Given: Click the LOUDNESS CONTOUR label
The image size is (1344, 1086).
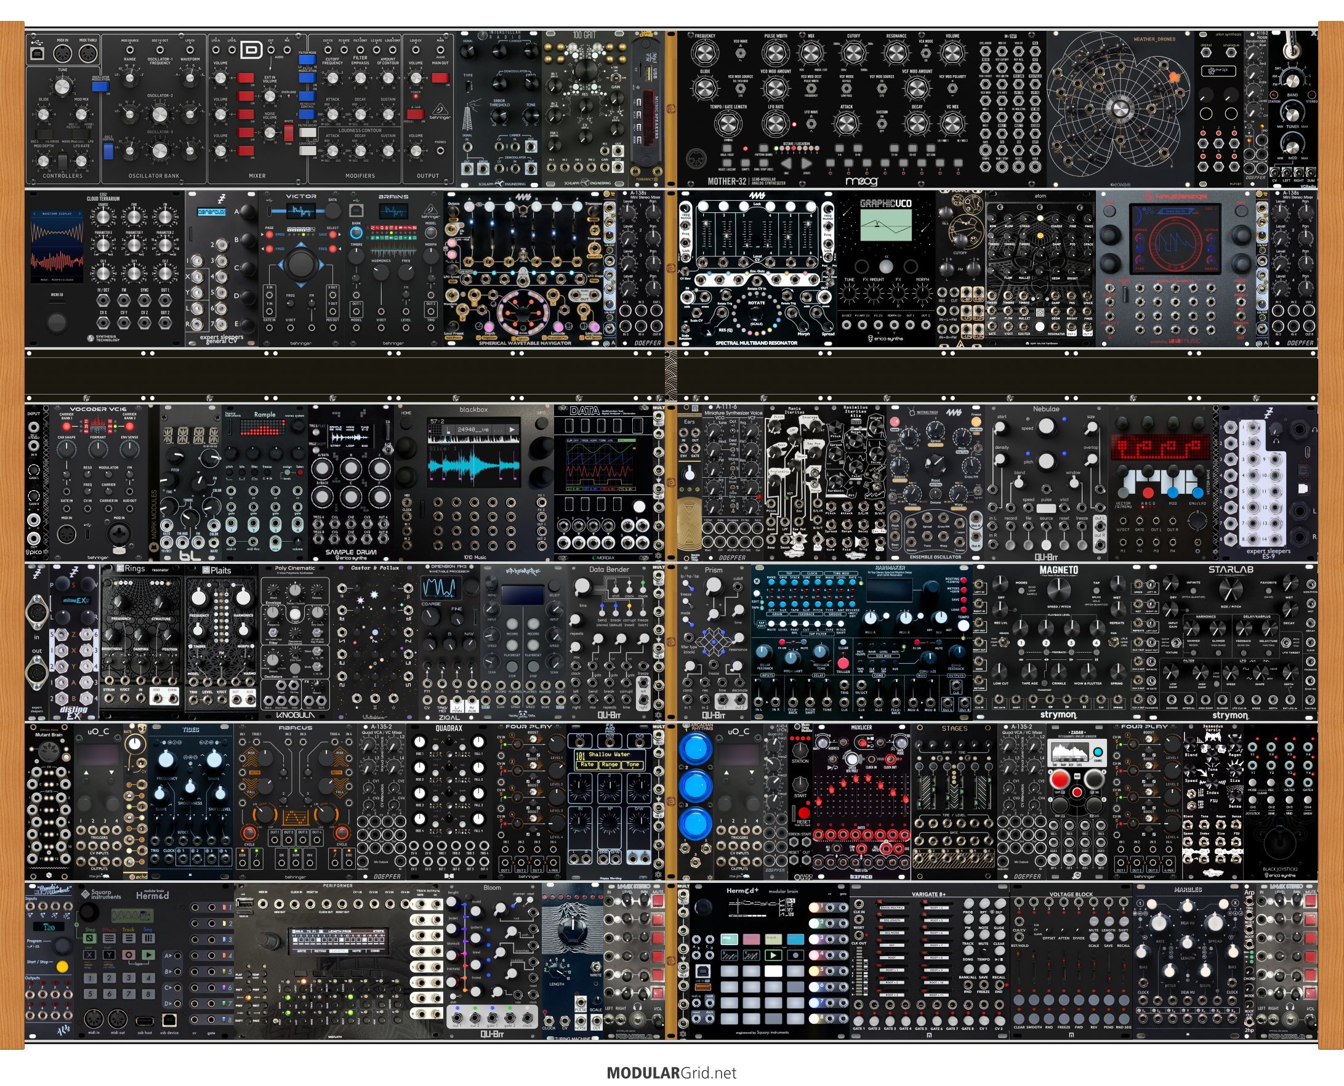Looking at the screenshot, I should 360,131.
